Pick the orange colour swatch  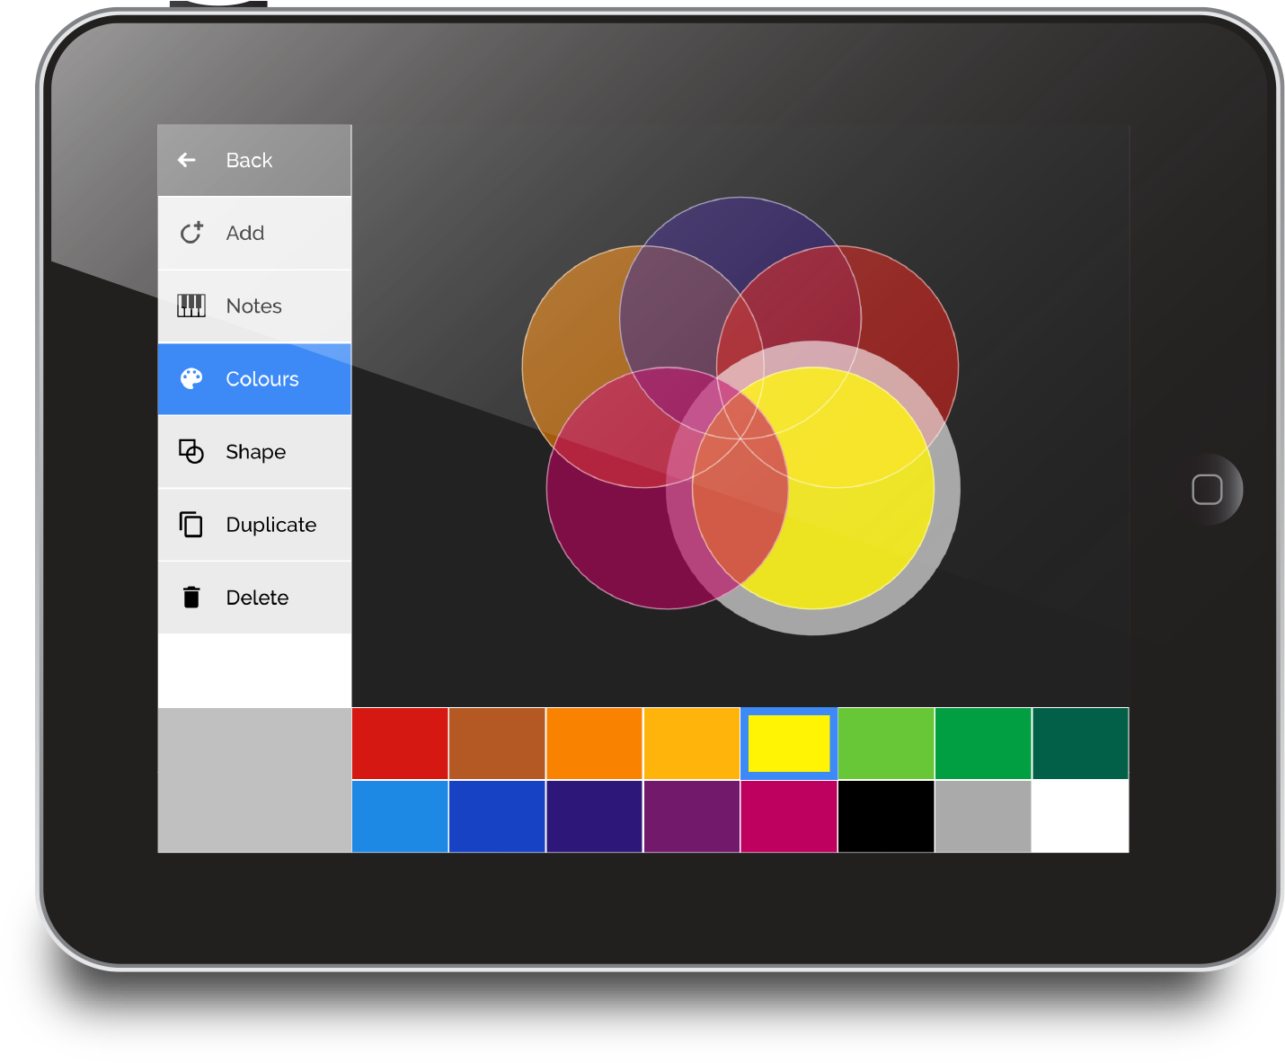(x=594, y=743)
